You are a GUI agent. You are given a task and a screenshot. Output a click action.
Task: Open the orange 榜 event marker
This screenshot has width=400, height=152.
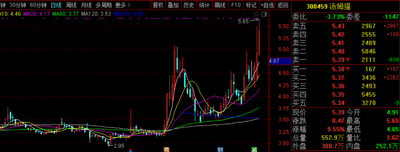166,149
